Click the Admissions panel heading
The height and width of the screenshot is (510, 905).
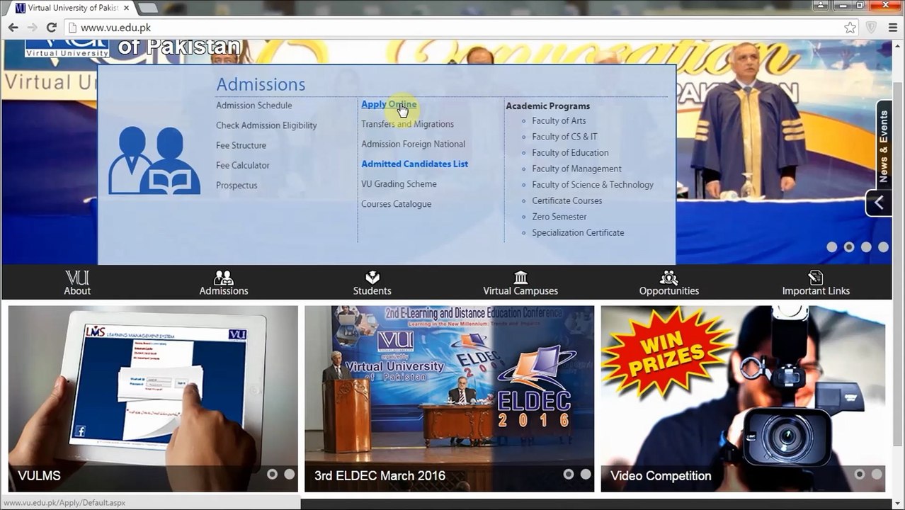[x=261, y=84]
